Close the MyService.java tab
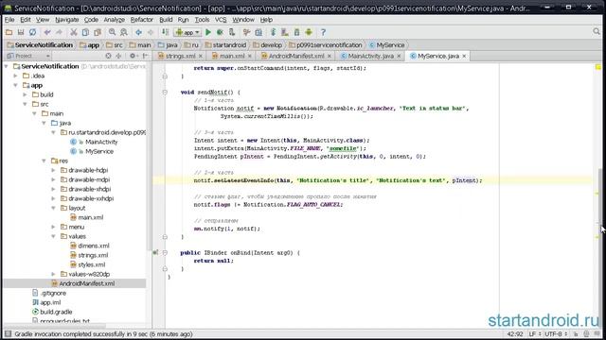The height and width of the screenshot is (340, 606). tap(464, 57)
